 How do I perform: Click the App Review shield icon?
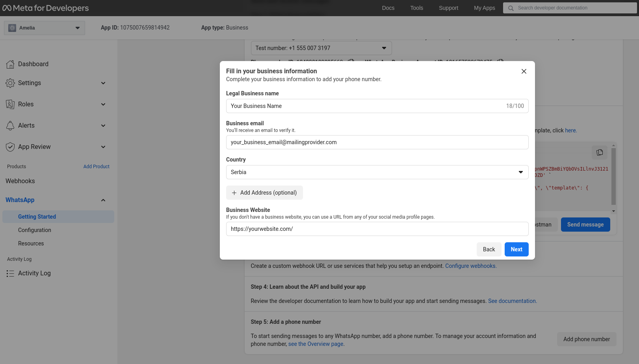point(10,147)
